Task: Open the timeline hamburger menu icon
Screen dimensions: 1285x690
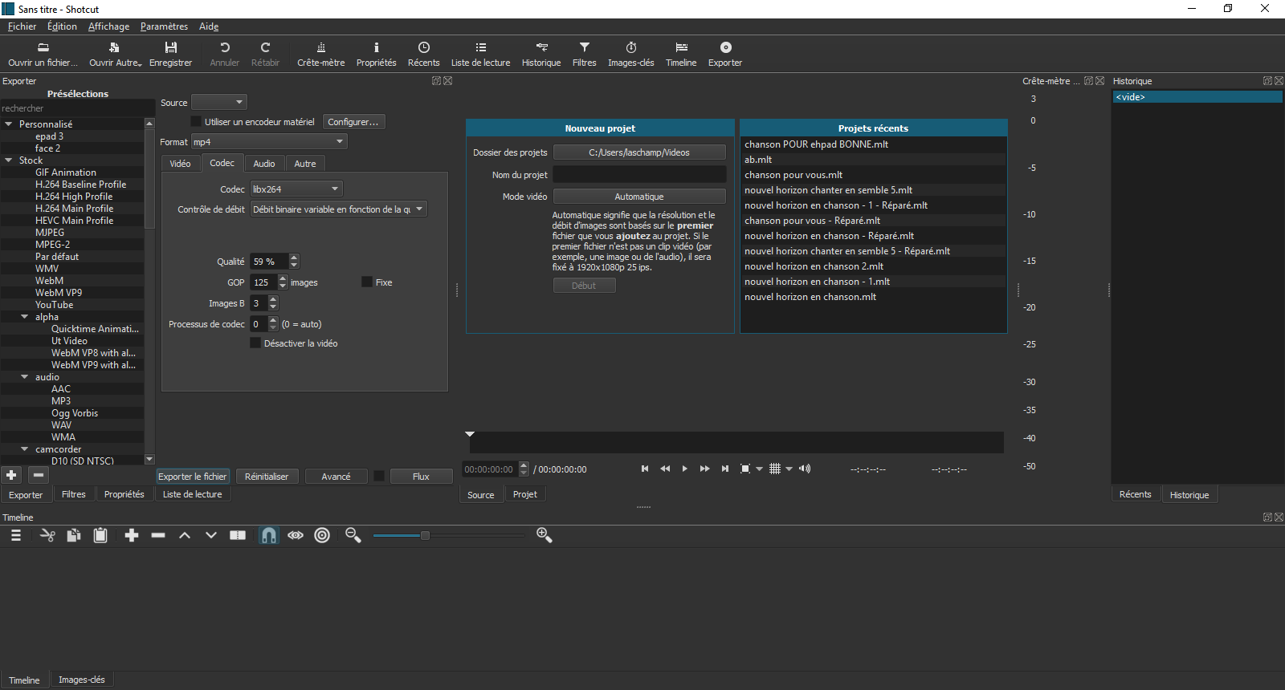Action: coord(16,535)
